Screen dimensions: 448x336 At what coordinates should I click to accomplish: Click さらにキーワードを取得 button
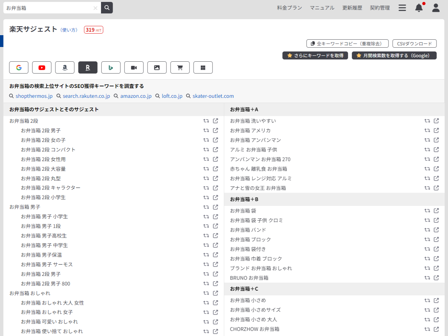point(315,56)
